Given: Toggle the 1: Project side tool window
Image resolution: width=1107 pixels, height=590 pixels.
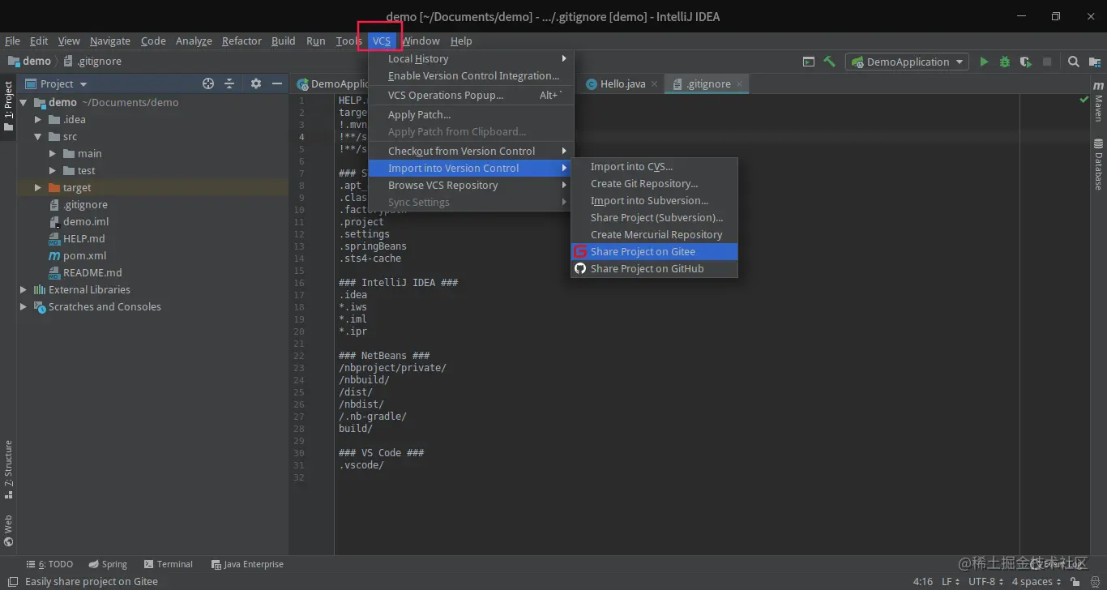Looking at the screenshot, I should point(8,106).
